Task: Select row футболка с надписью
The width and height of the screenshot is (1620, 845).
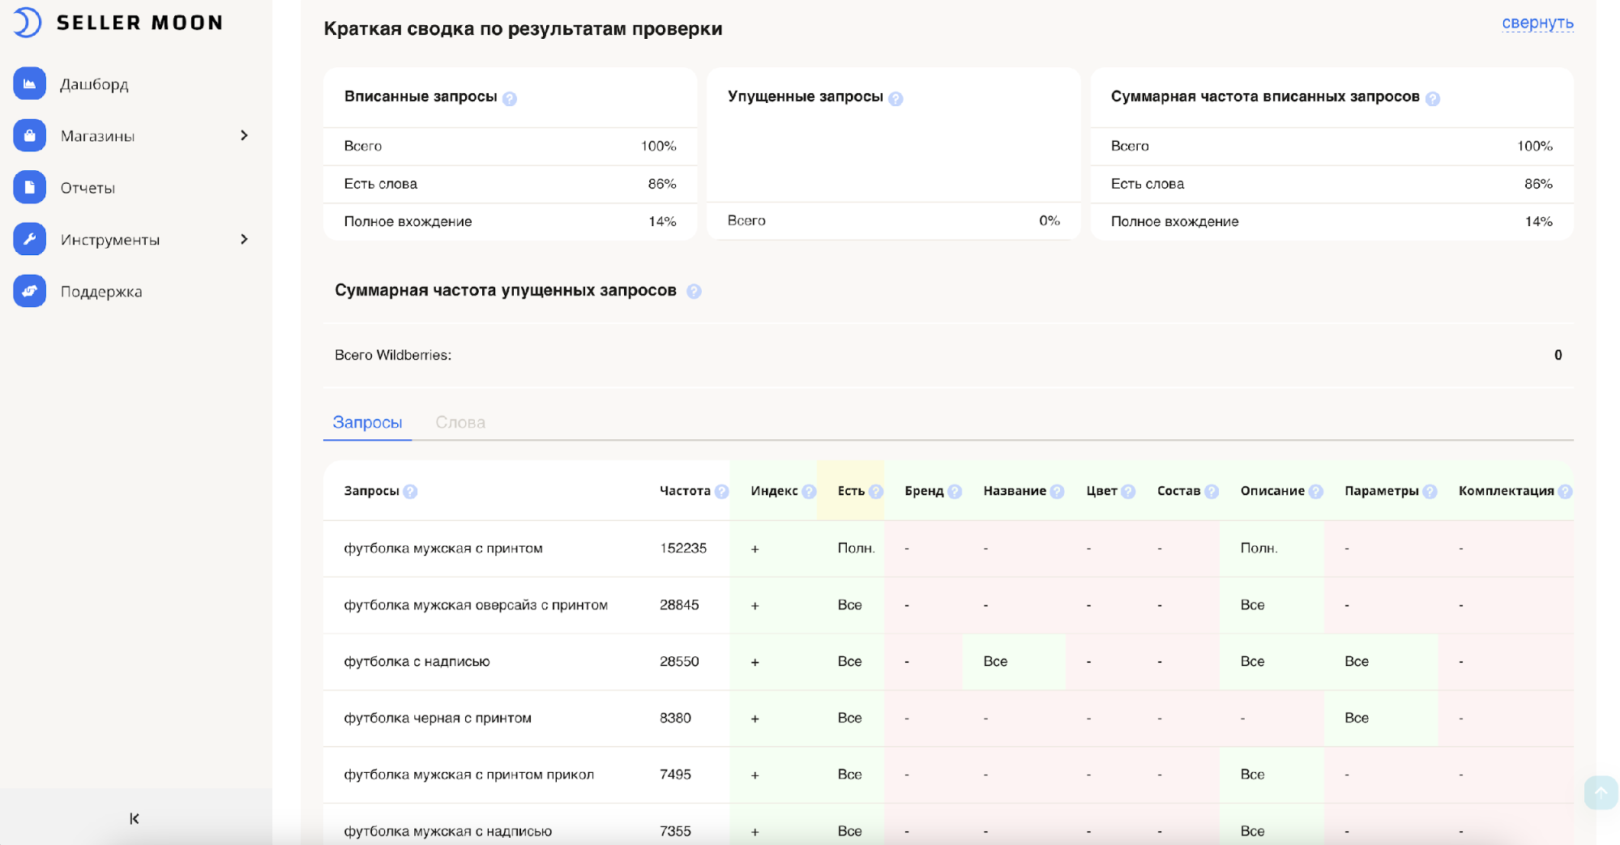Action: point(417,661)
